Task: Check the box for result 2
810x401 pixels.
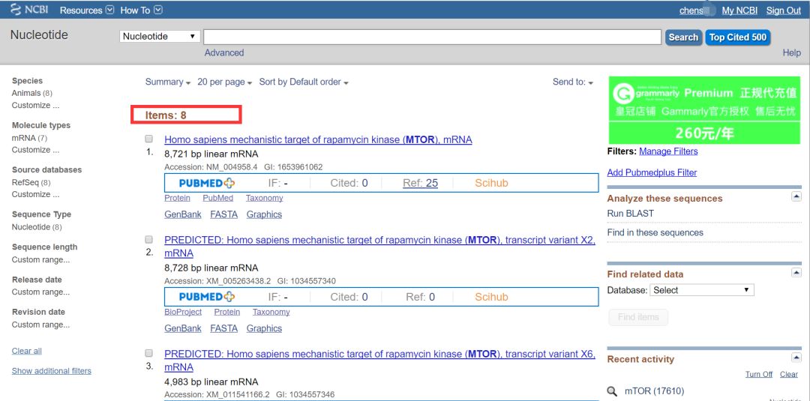Action: pos(148,239)
